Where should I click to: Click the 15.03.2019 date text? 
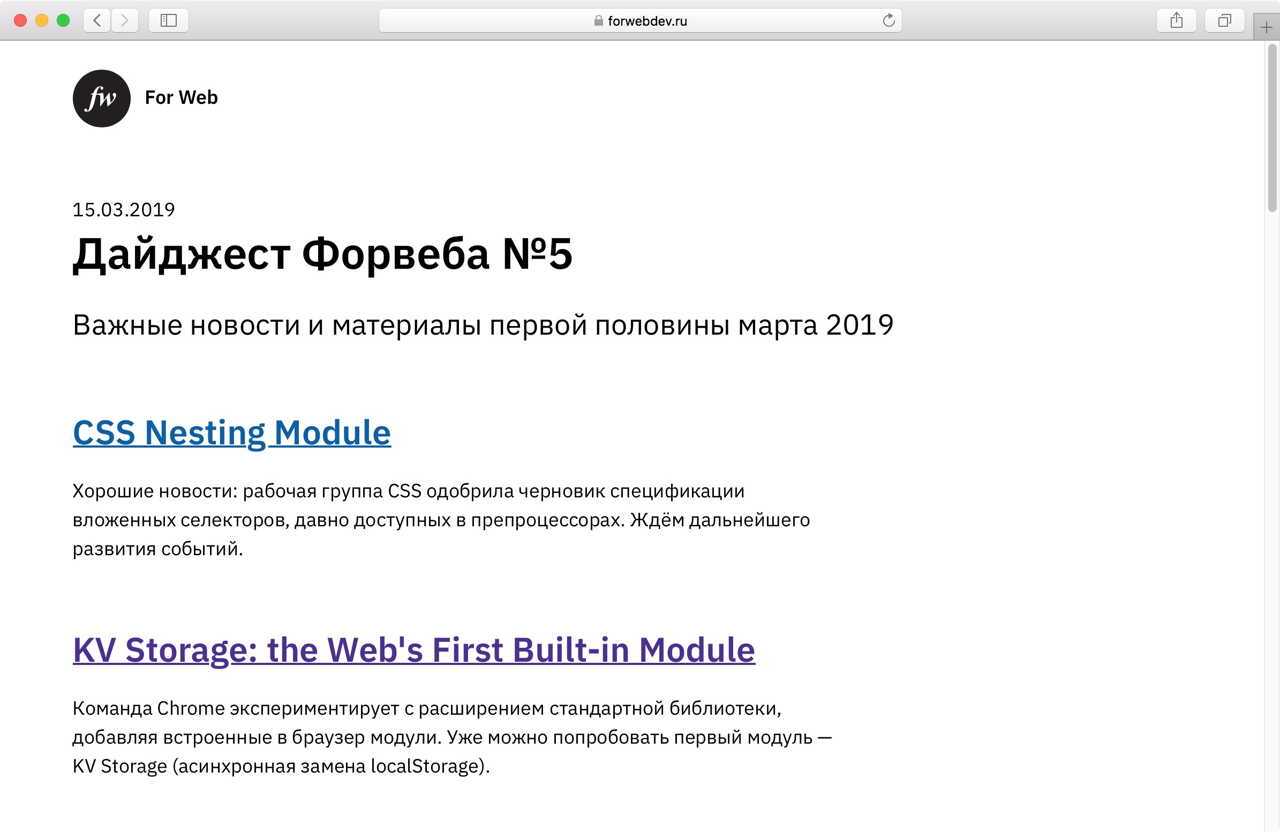coord(124,210)
